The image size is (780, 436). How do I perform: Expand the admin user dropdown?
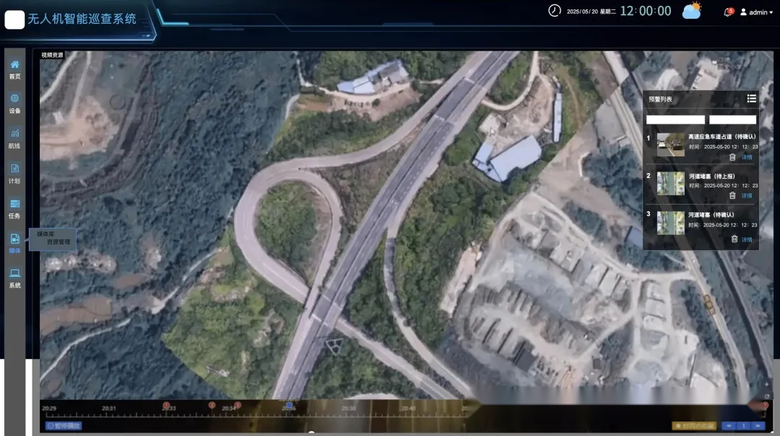[757, 12]
